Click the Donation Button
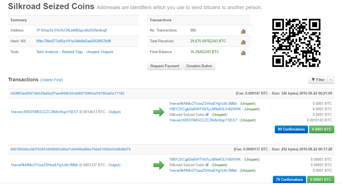The image size is (342, 185). (199, 66)
